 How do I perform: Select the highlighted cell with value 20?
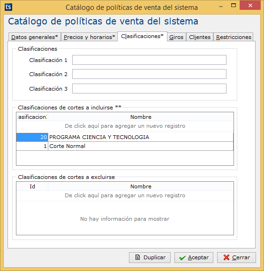(x=32, y=137)
